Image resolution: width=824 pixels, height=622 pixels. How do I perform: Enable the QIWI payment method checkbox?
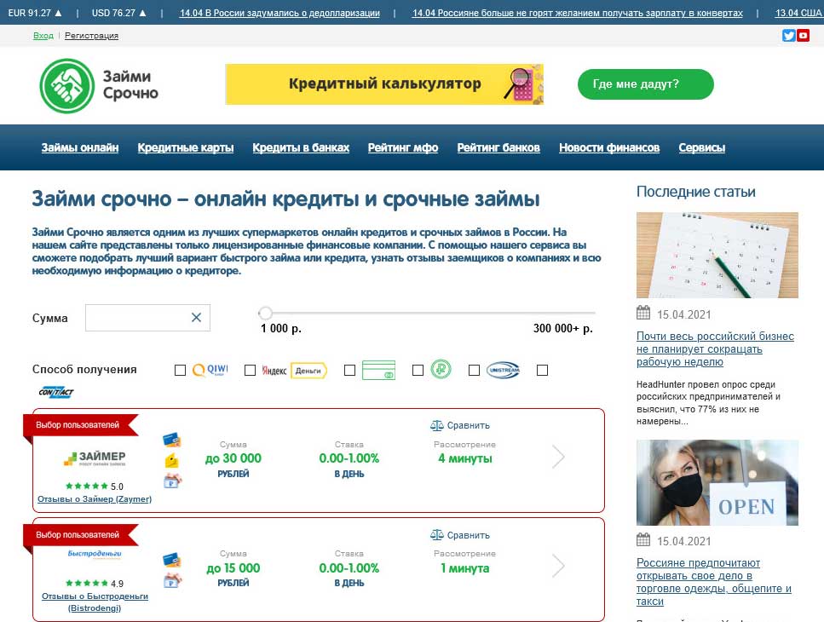180,369
